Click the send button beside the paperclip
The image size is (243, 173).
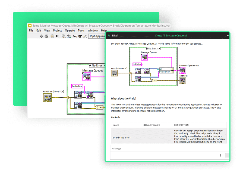(227, 155)
